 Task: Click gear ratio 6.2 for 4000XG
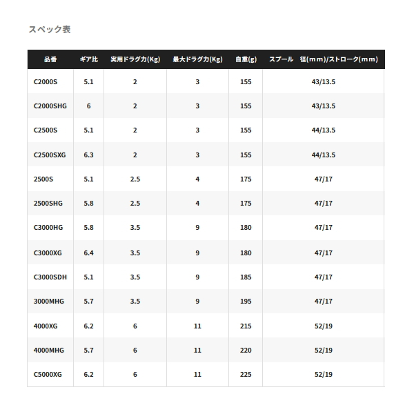(89, 326)
